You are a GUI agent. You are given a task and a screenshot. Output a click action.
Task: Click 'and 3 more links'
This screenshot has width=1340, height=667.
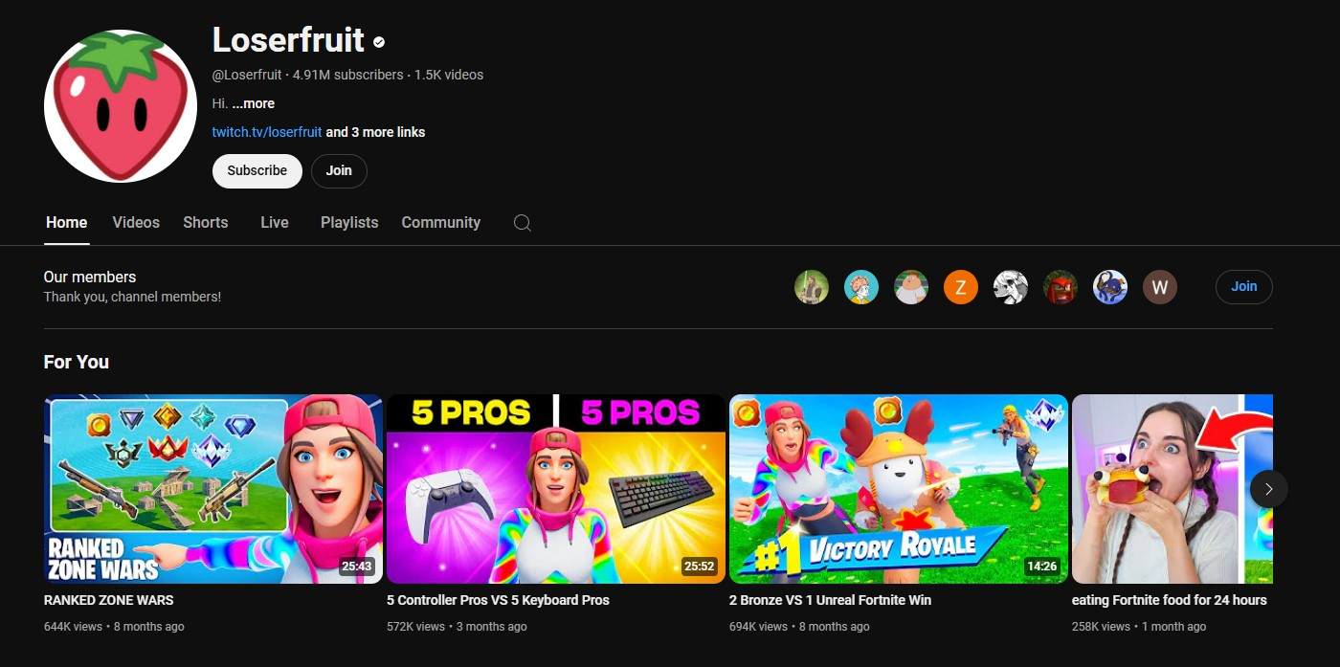[375, 132]
